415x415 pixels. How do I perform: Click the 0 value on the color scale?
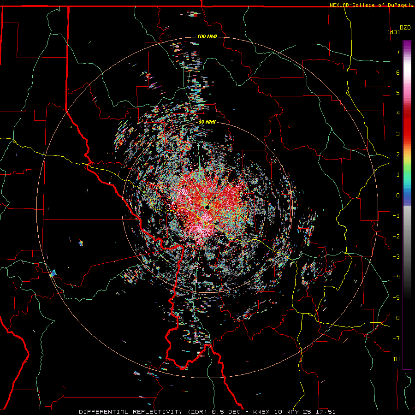pyautogui.click(x=398, y=196)
